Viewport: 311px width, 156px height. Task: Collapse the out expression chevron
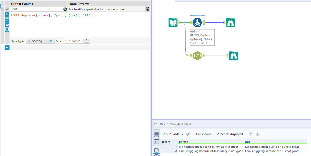(7, 9)
